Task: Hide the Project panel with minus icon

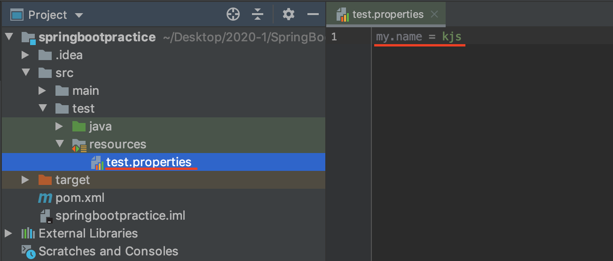Action: pos(313,15)
